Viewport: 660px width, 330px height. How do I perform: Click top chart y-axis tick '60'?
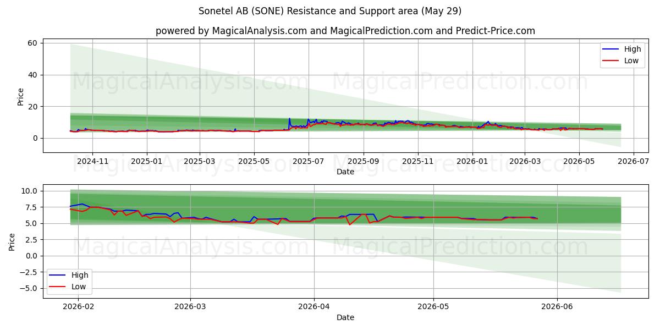32,43
